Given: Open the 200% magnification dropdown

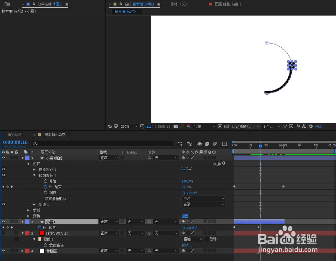Looking at the screenshot, I should point(129,126).
